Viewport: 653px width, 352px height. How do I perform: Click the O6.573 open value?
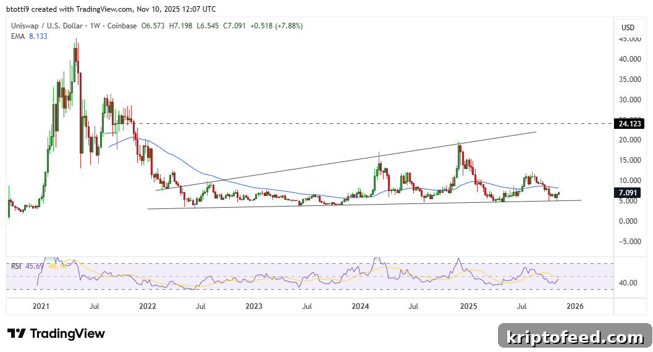[153, 26]
